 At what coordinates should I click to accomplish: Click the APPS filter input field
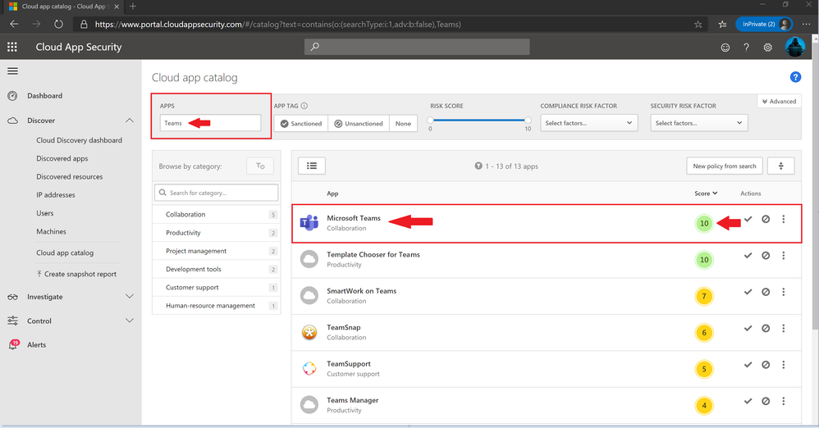210,123
